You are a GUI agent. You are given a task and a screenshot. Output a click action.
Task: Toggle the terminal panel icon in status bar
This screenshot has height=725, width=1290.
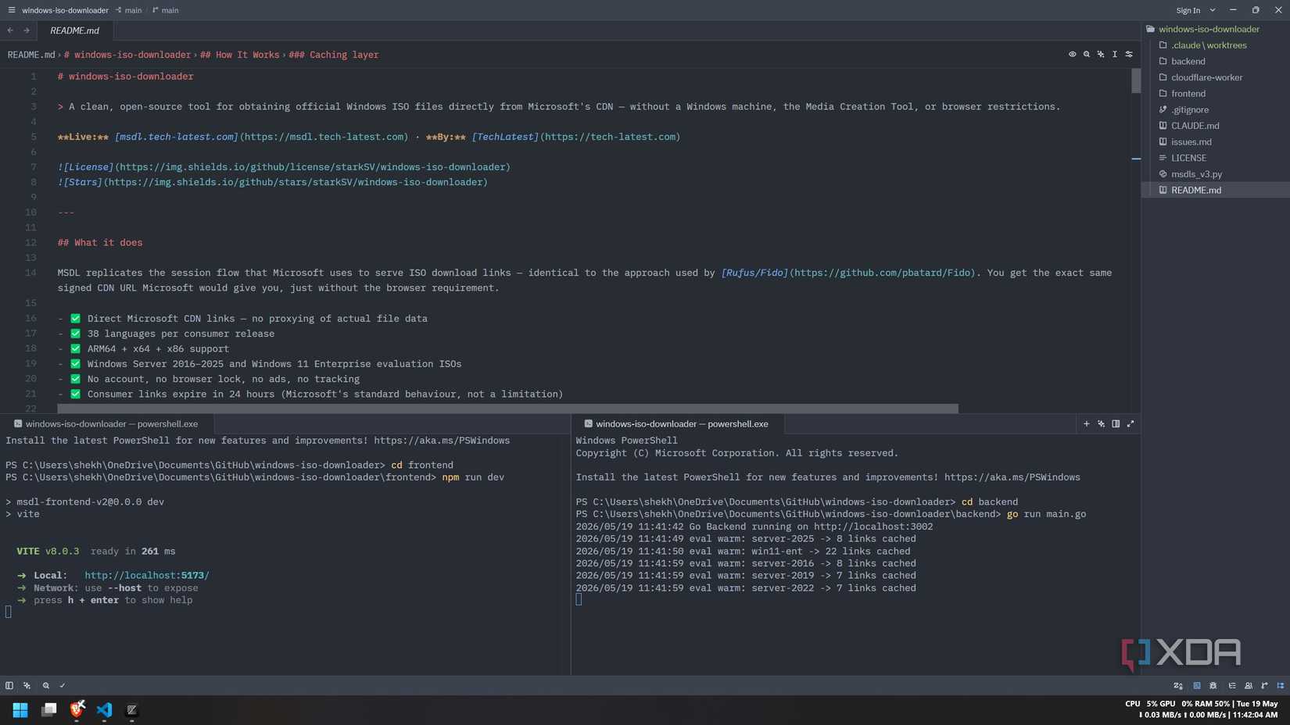pos(1197,685)
